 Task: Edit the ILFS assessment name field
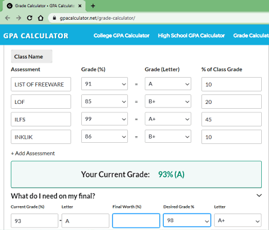[41, 119]
